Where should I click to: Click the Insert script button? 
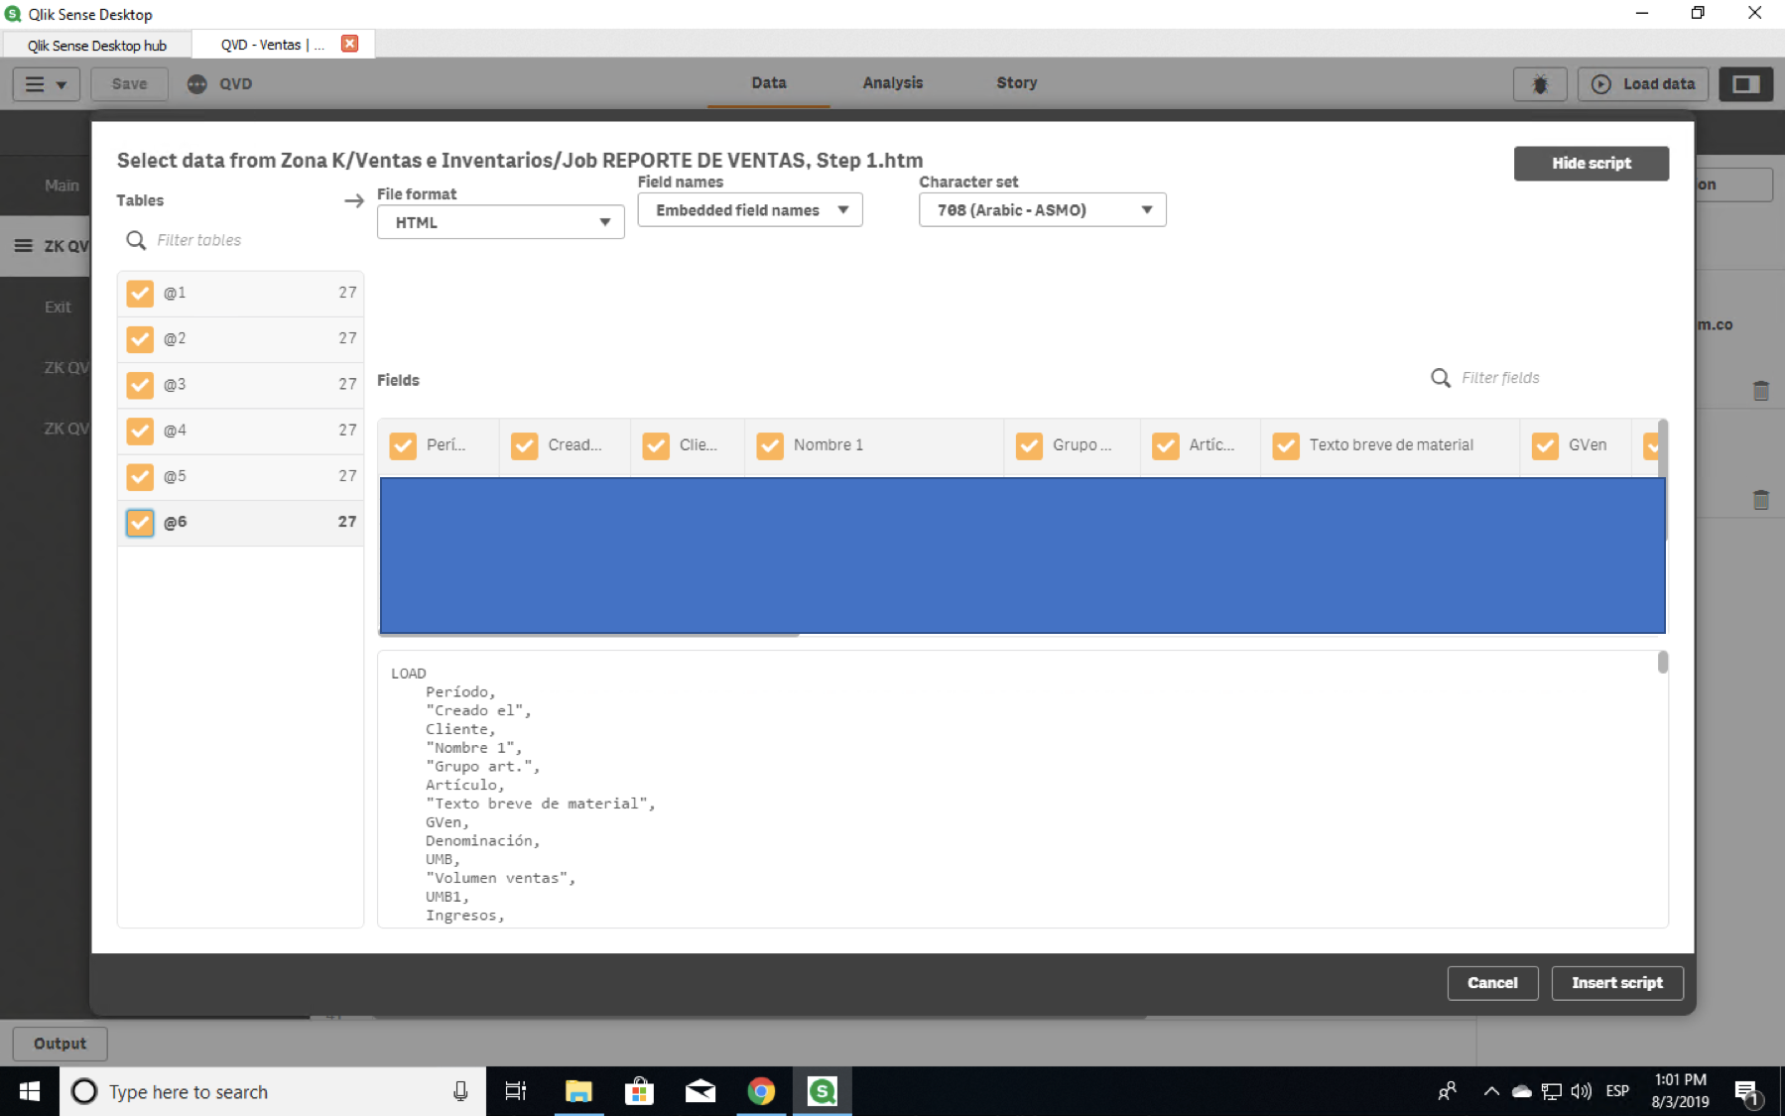point(1616,983)
